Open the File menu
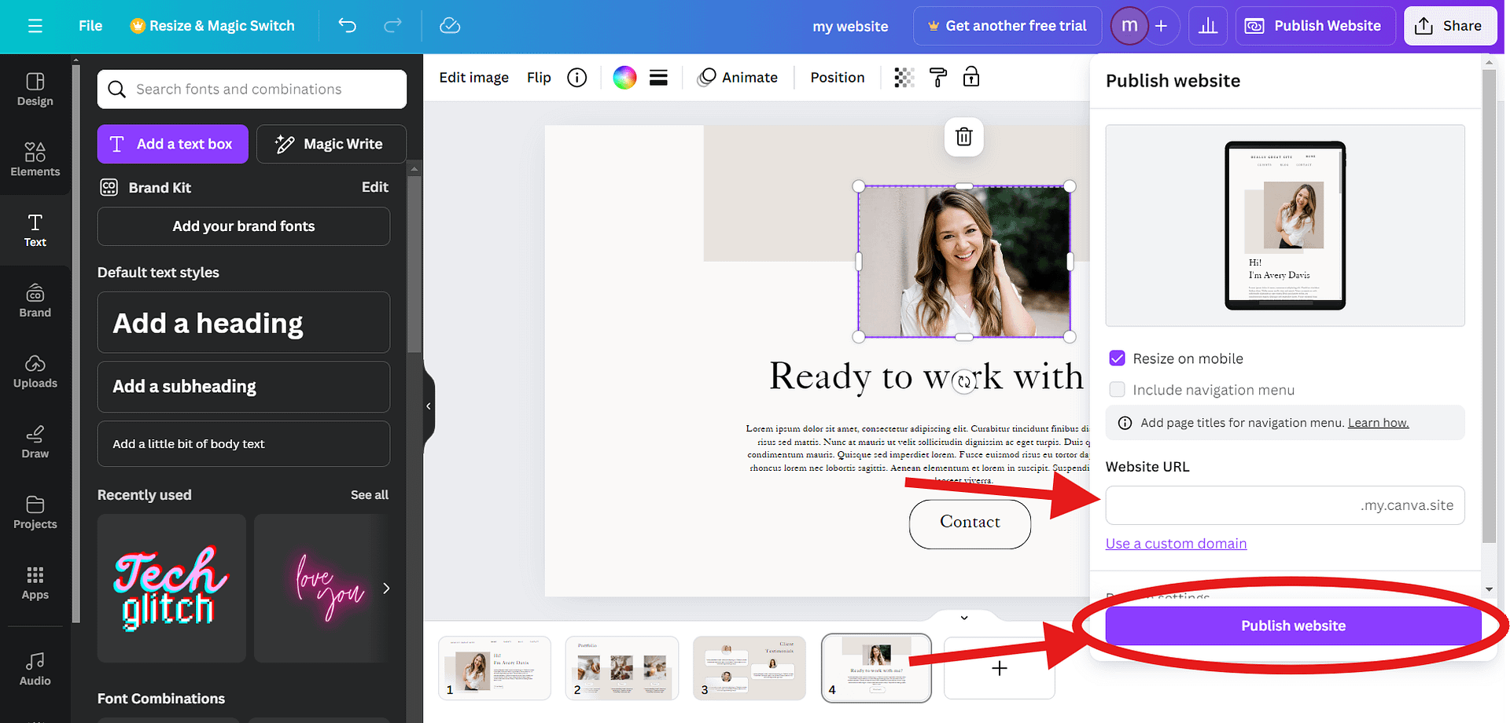 point(90,25)
